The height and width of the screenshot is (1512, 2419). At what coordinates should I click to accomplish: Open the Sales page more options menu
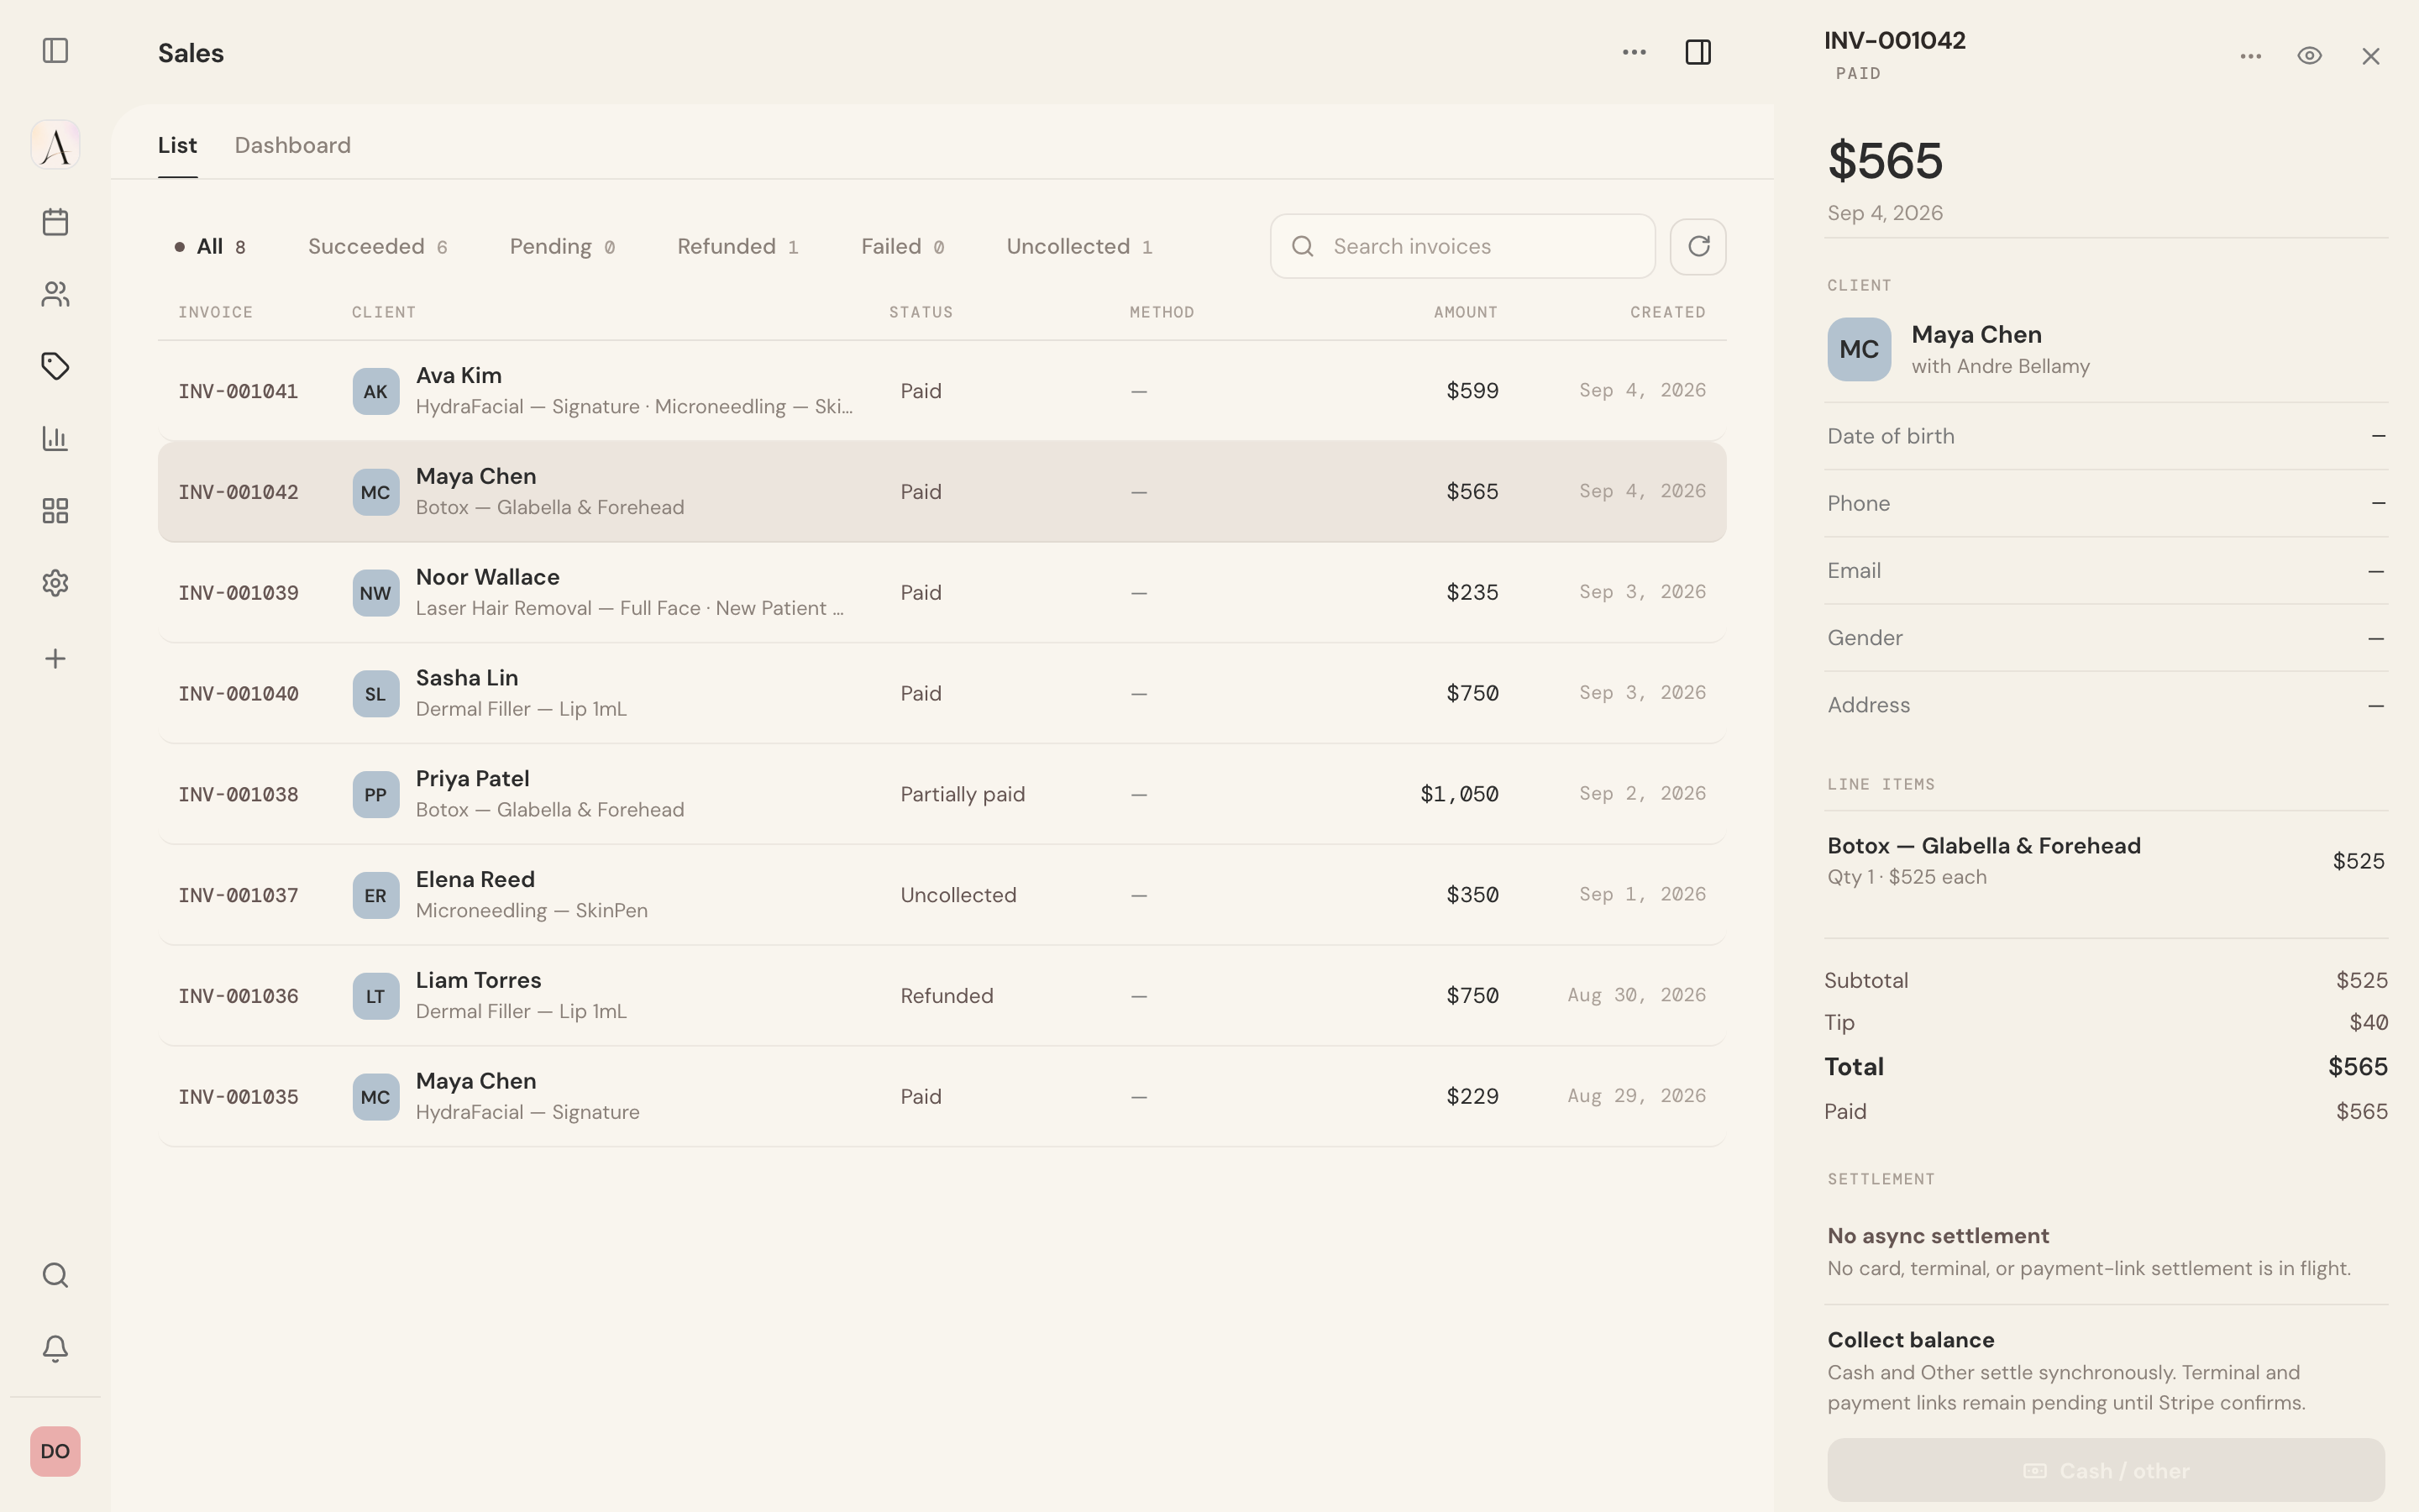1635,52
